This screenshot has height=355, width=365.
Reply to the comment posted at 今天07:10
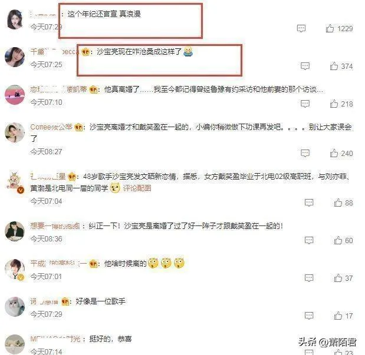305,104
